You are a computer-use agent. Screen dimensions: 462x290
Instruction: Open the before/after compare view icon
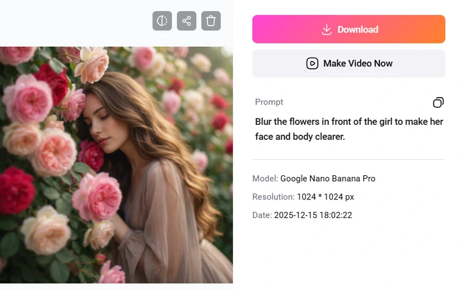click(x=162, y=21)
